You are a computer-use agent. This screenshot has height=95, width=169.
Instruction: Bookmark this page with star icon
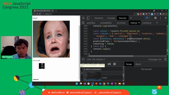(x=134, y=14)
